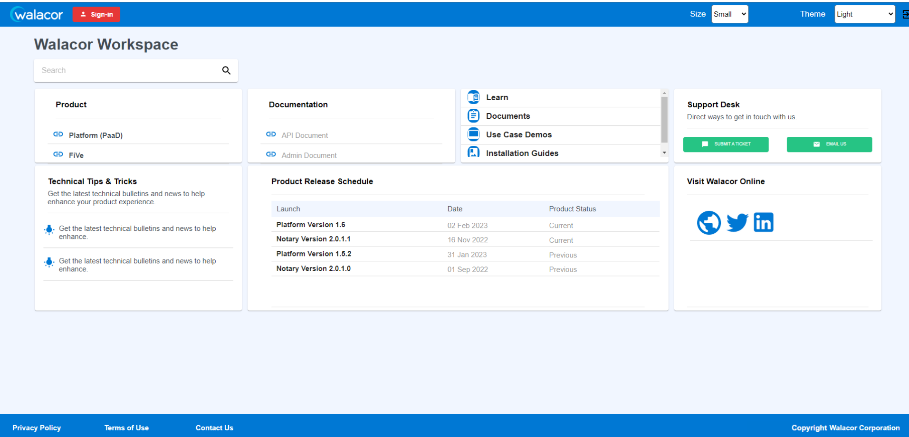Click link icon next to FiVe
The image size is (909, 437).
click(58, 154)
